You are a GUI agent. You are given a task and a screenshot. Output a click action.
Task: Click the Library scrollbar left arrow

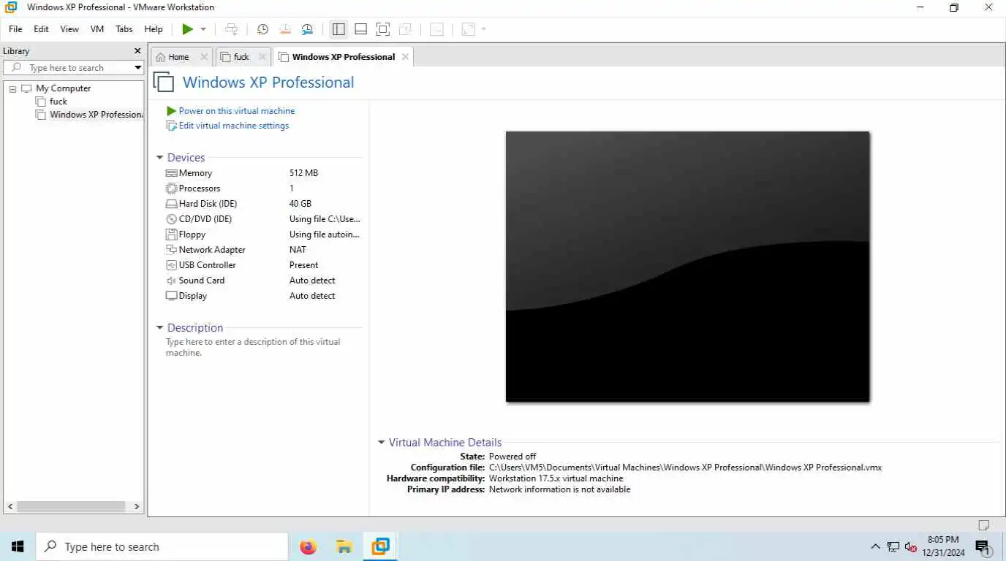click(10, 506)
